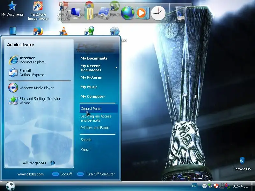Open Internet Explorer from Start menu
Viewport: 255px width, 191px height.
tap(28, 60)
